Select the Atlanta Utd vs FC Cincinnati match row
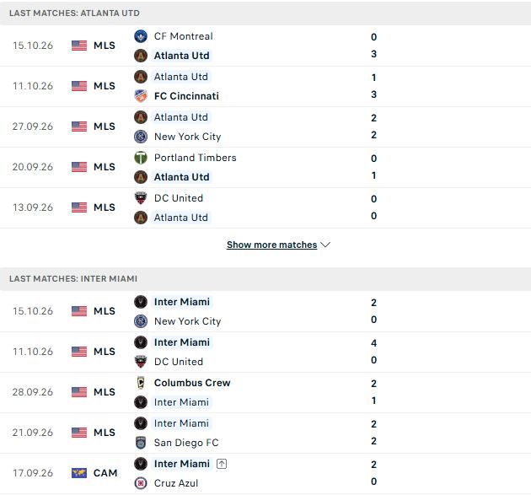 tap(265, 86)
